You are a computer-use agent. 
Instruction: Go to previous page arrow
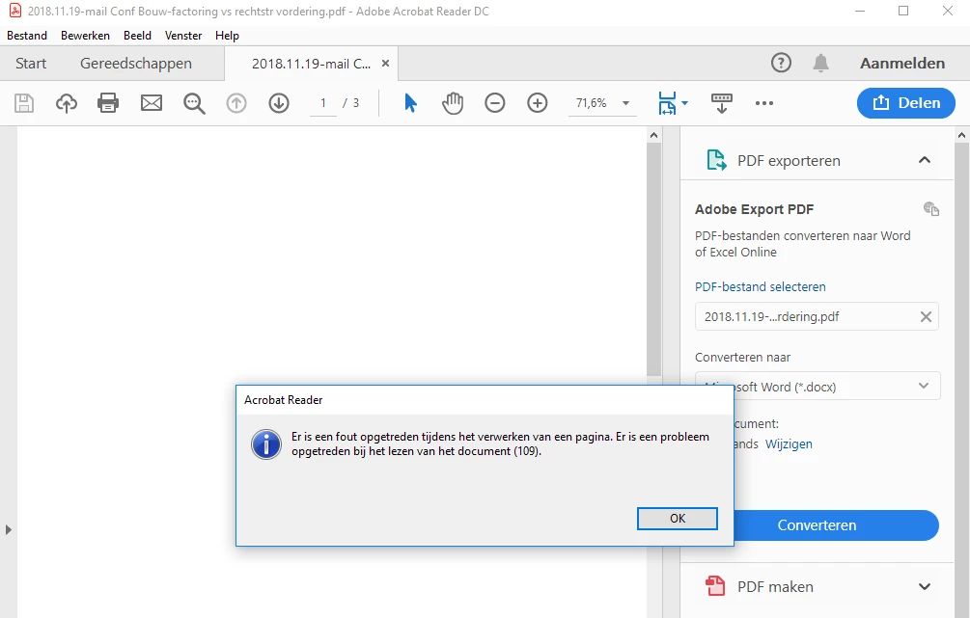(x=236, y=103)
